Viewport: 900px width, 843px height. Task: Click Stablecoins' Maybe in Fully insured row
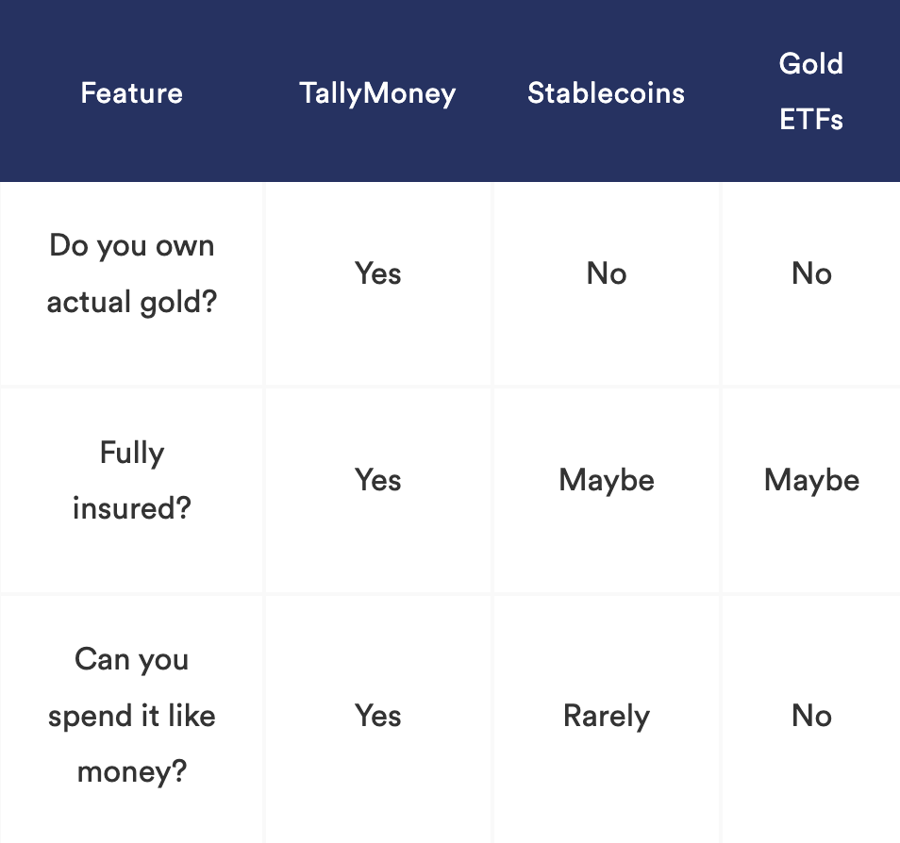coord(606,481)
